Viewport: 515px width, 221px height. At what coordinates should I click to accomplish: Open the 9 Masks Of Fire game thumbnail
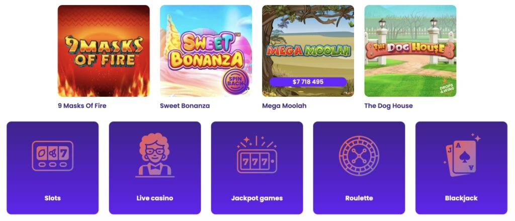(104, 51)
